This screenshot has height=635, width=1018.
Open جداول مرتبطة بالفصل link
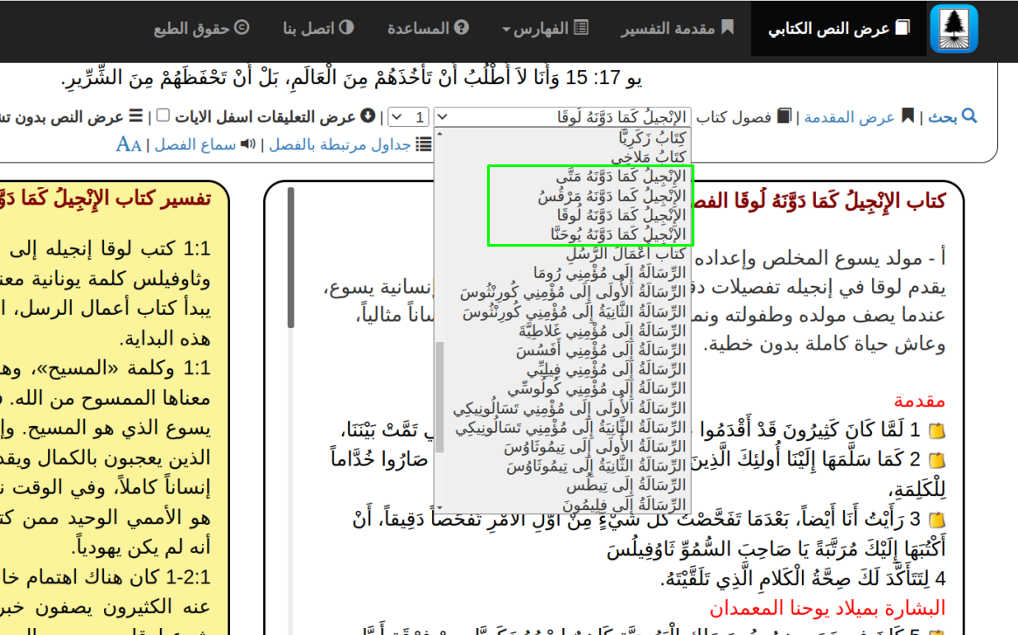point(340,144)
